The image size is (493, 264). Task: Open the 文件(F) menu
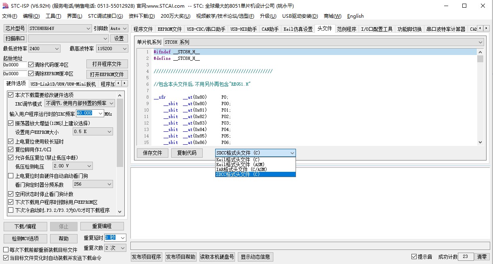click(10, 16)
